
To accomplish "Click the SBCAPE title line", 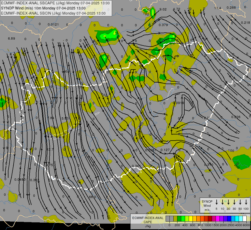I will (55, 3).
